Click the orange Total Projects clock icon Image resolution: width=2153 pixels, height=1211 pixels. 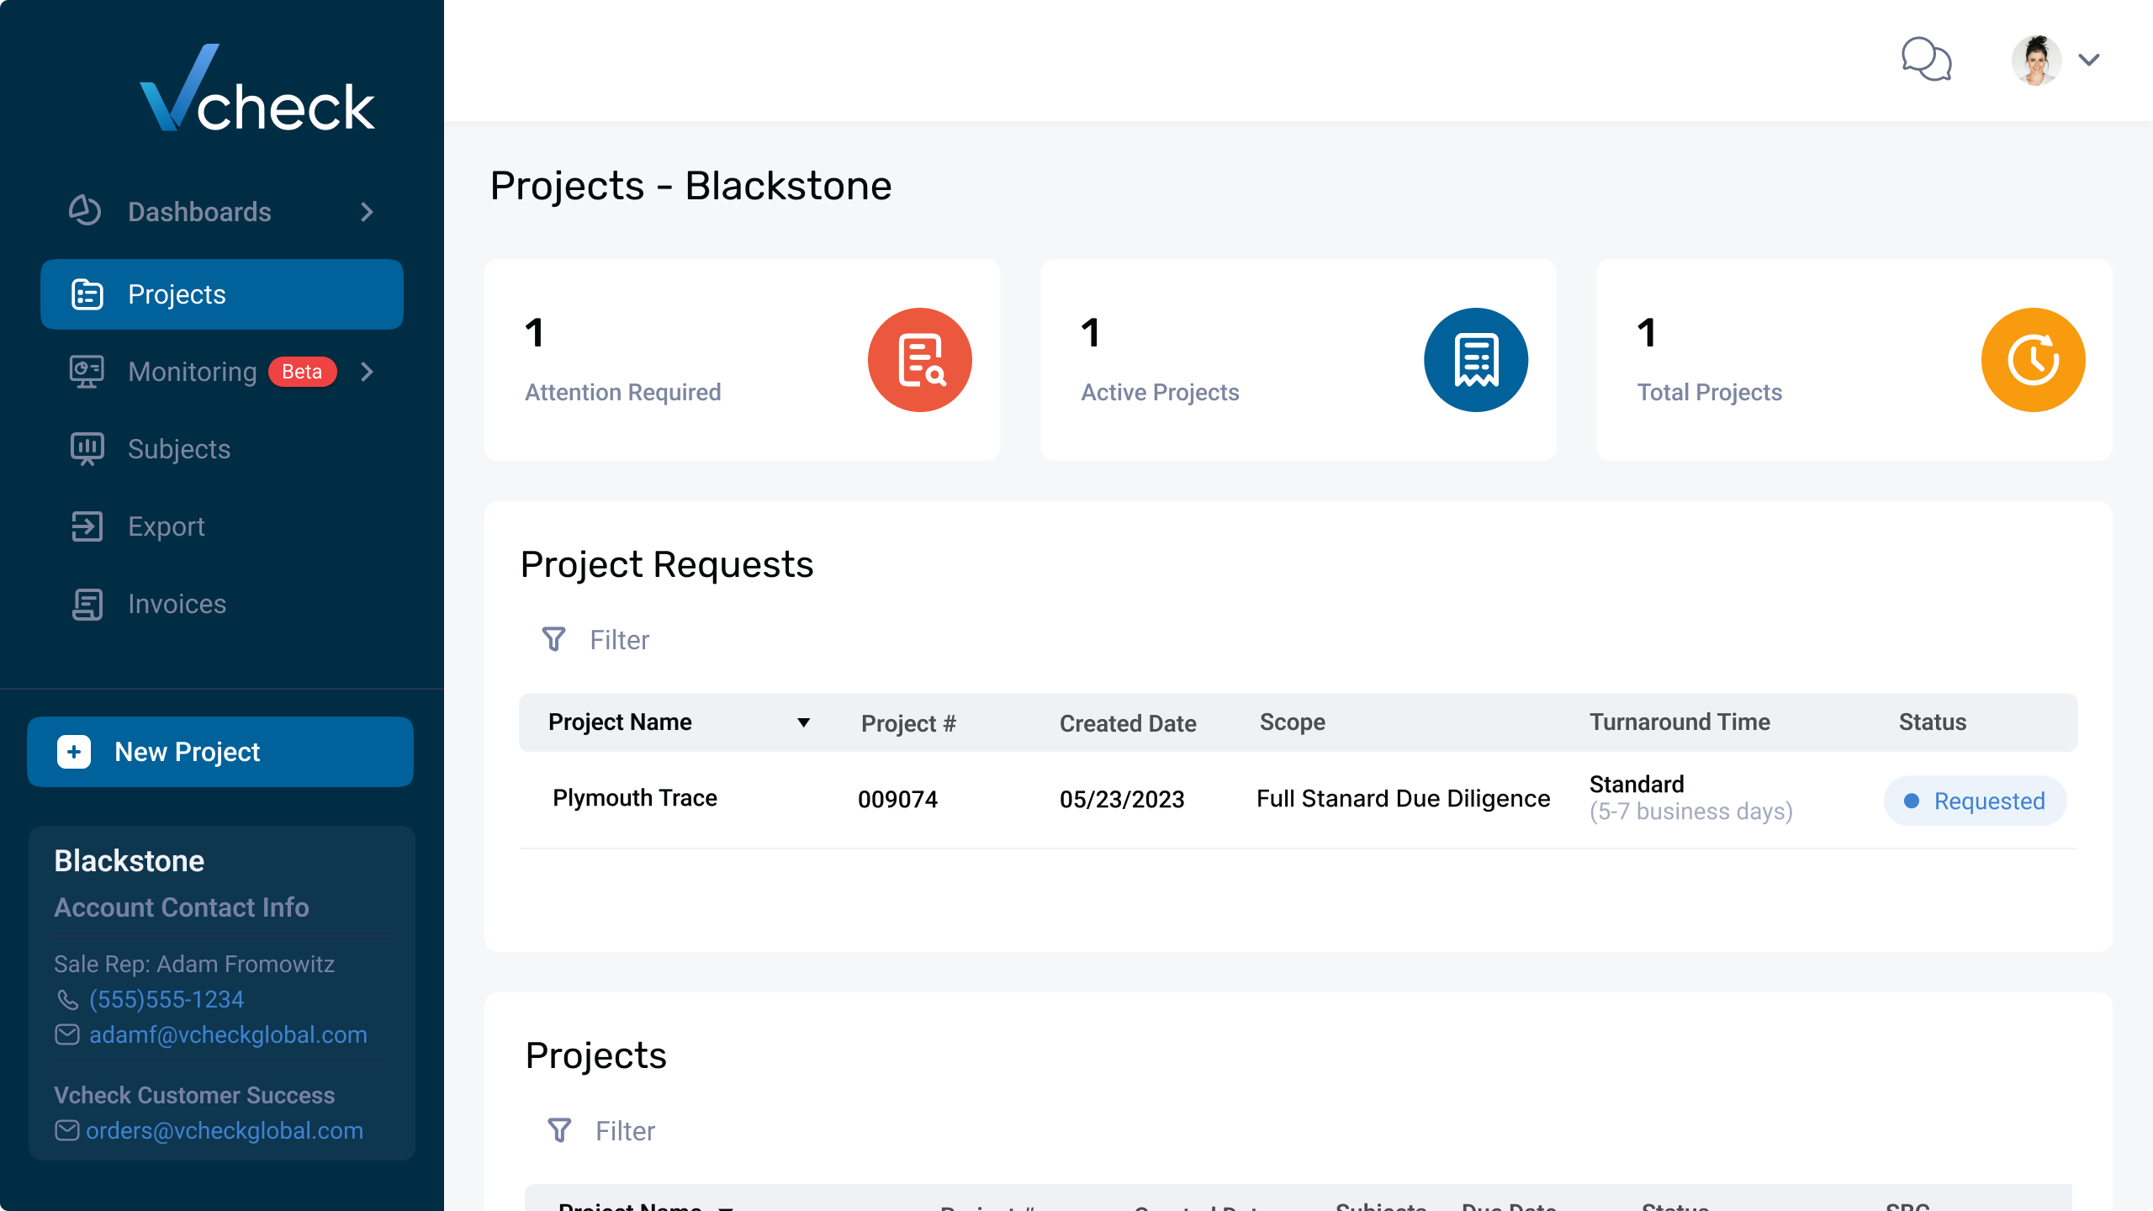tap(2034, 360)
